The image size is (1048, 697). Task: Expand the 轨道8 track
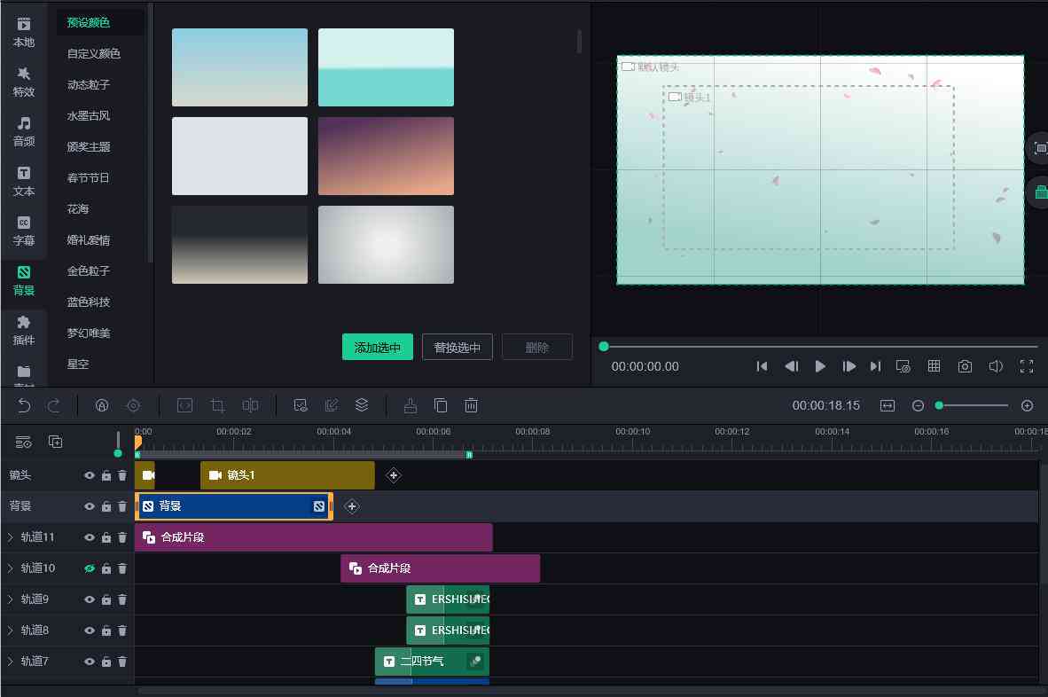10,630
